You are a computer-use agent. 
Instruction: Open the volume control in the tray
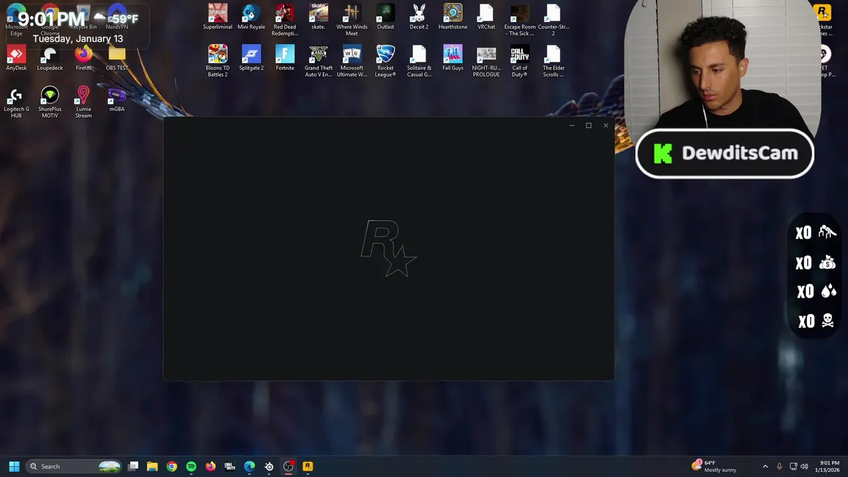coord(804,466)
